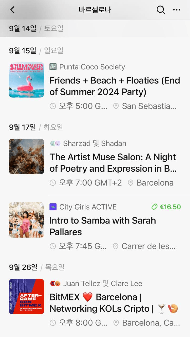Tap Juan Tellez and Clare Lee avatars
The image size is (190, 337).
point(55,284)
